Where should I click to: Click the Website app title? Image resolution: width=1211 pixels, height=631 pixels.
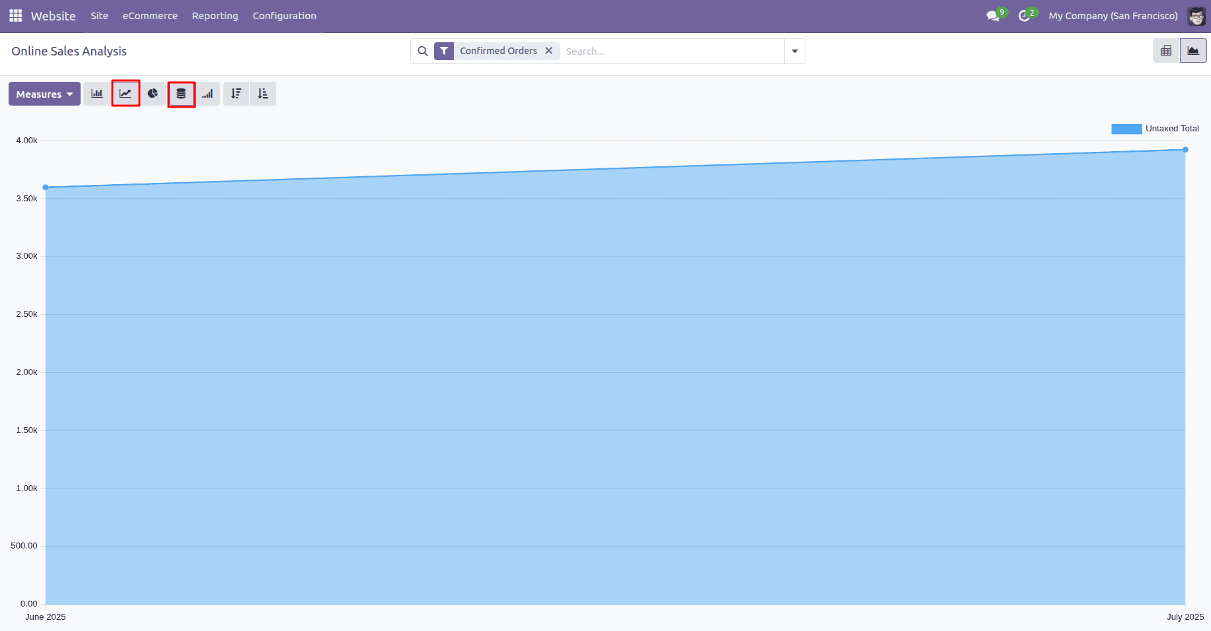54,16
